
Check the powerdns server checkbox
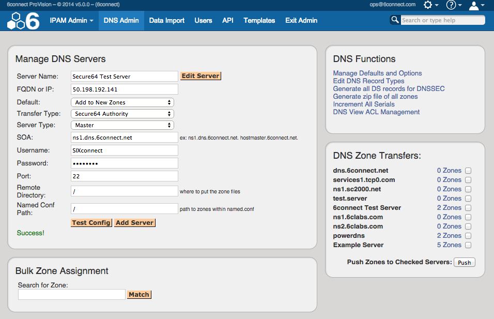[x=468, y=236]
